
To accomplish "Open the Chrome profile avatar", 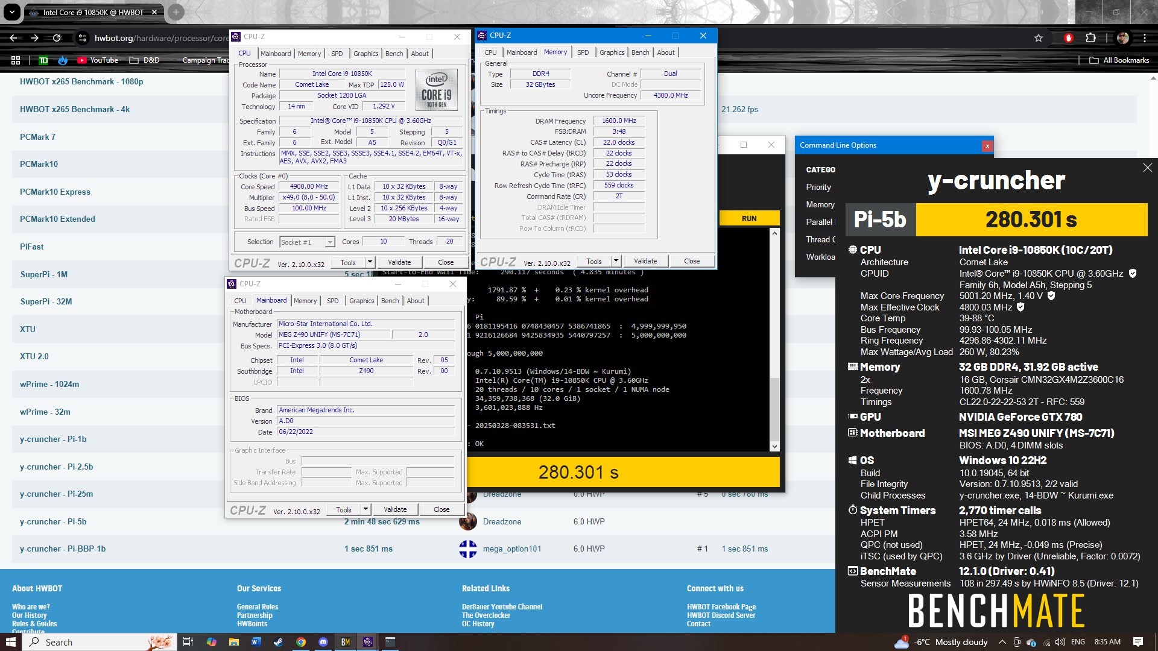I will (x=1123, y=38).
